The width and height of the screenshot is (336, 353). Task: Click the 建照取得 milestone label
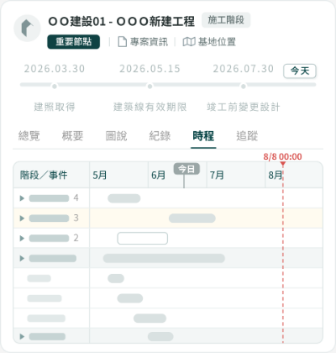(x=55, y=107)
